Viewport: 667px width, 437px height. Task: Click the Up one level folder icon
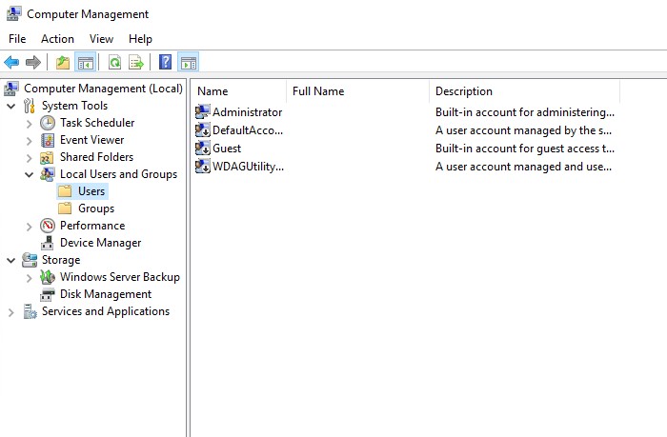63,63
